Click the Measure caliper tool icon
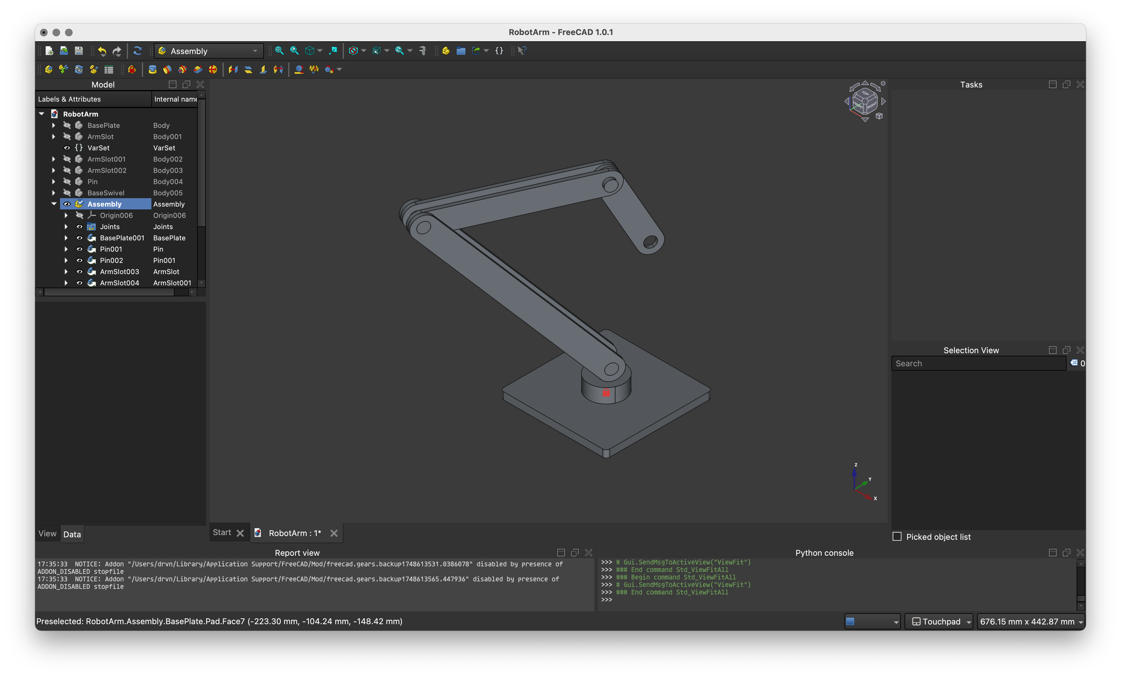The width and height of the screenshot is (1121, 677). pyautogui.click(x=423, y=51)
